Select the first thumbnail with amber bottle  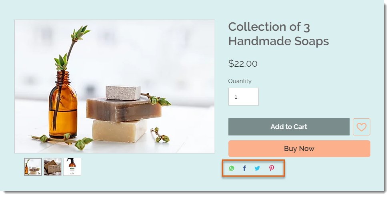coord(33,167)
